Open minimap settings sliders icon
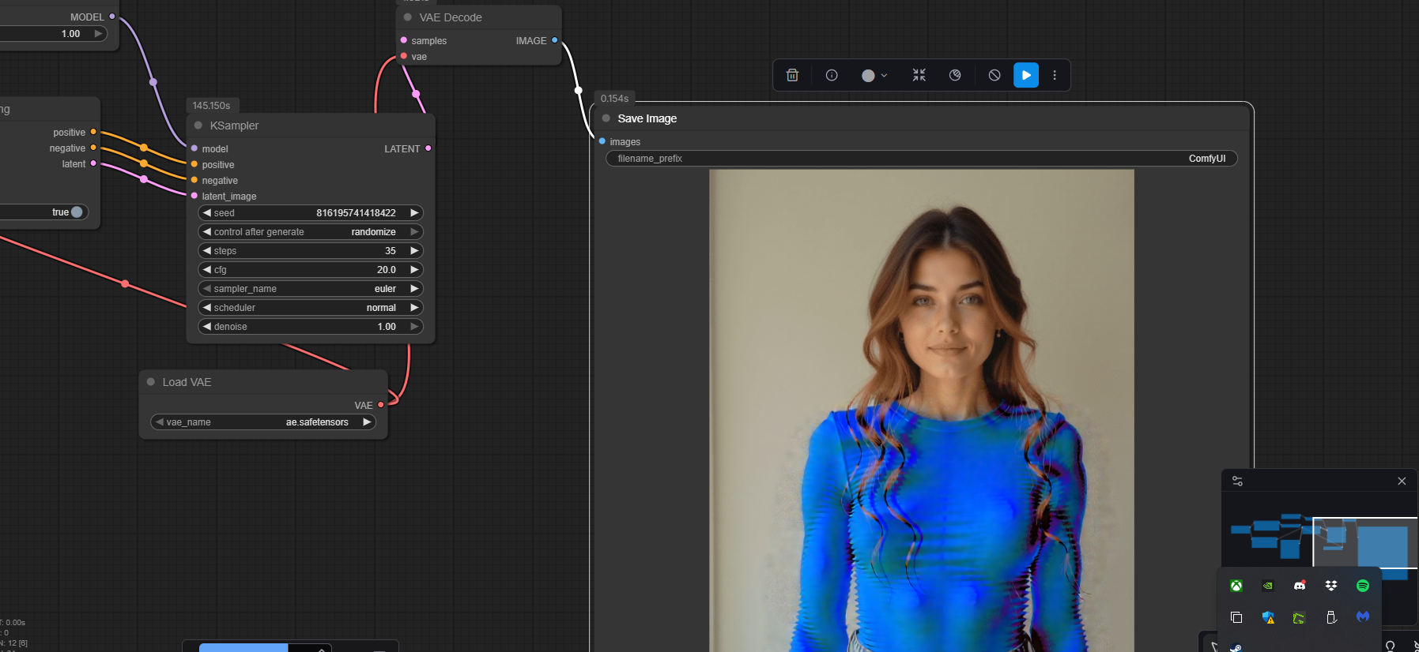Viewport: 1419px width, 652px height. point(1237,482)
